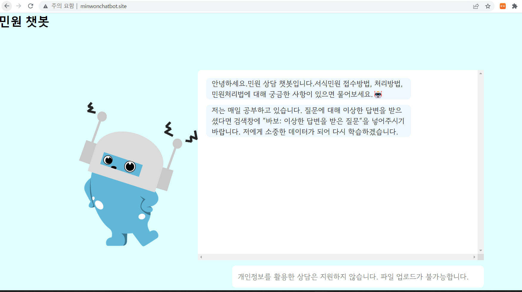The width and height of the screenshot is (522, 292).
Task: Click the browser back arrow
Action: (x=7, y=6)
